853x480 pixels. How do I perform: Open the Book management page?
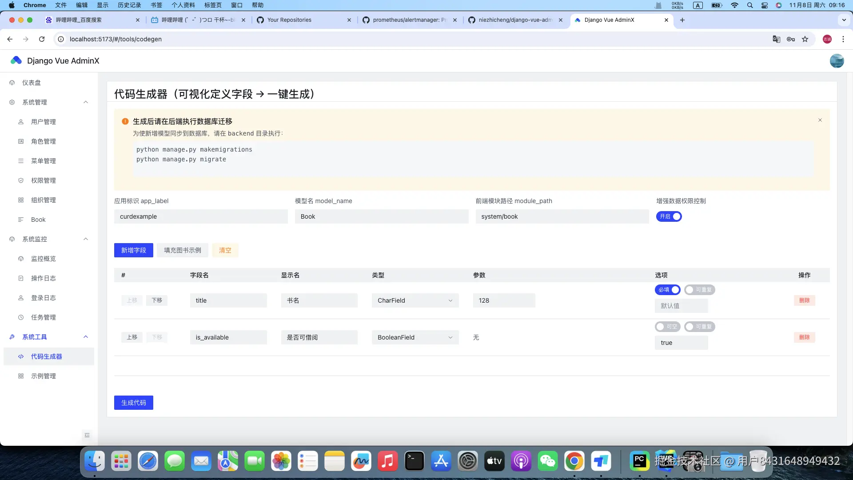tap(38, 219)
